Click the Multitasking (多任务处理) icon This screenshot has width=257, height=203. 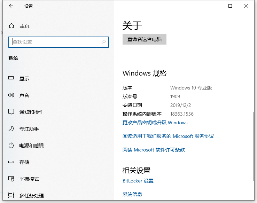coord(11,195)
